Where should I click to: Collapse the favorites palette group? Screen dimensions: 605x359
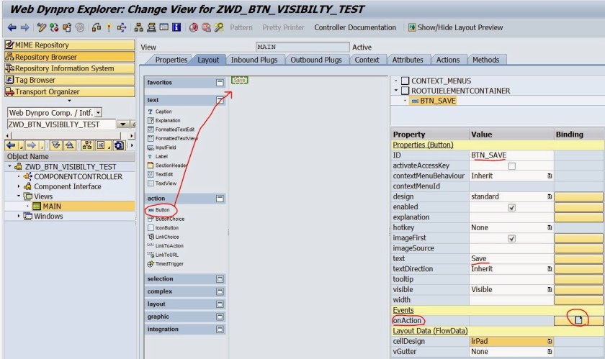[220, 83]
